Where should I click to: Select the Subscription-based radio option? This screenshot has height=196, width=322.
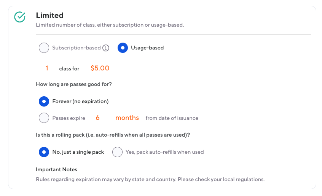44,48
